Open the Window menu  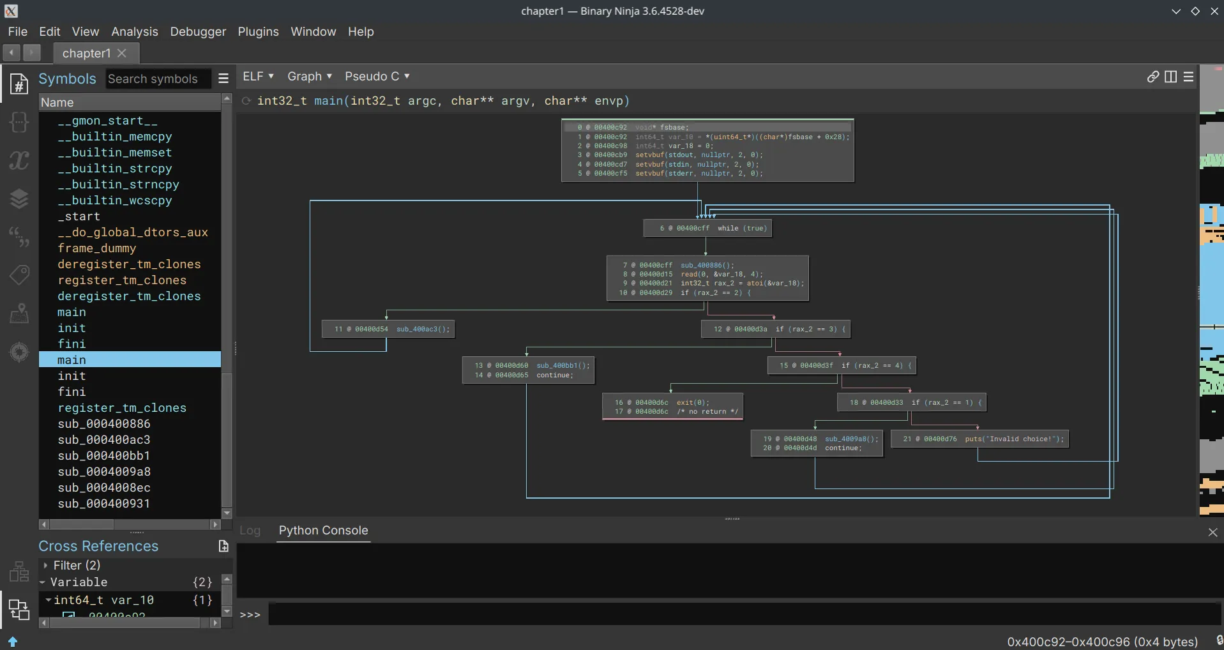[x=314, y=31]
